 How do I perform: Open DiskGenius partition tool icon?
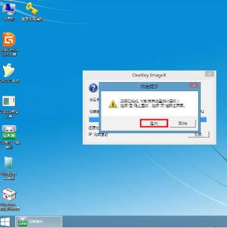(x=9, y=44)
